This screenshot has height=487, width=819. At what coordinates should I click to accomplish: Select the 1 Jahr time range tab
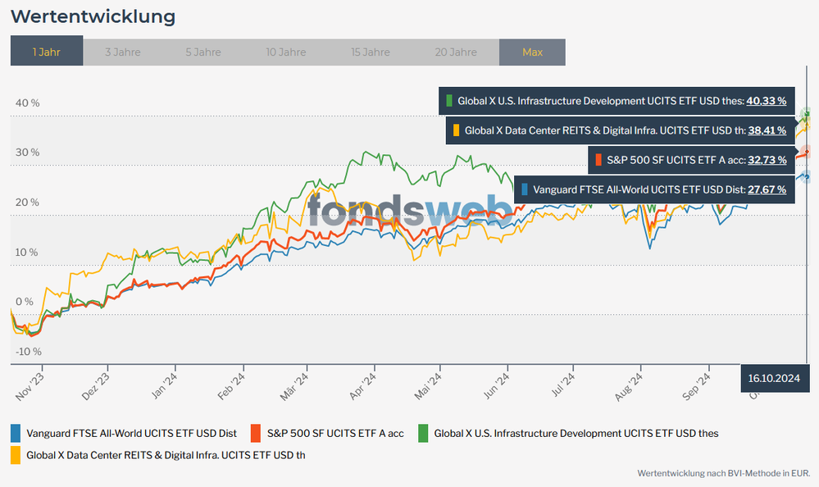pyautogui.click(x=47, y=52)
